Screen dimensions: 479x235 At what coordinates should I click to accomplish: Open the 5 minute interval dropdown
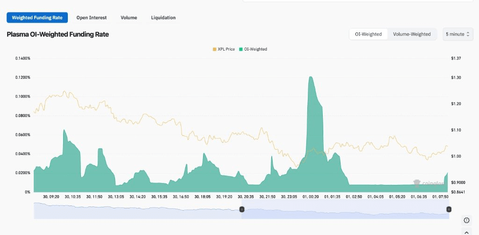(x=457, y=34)
